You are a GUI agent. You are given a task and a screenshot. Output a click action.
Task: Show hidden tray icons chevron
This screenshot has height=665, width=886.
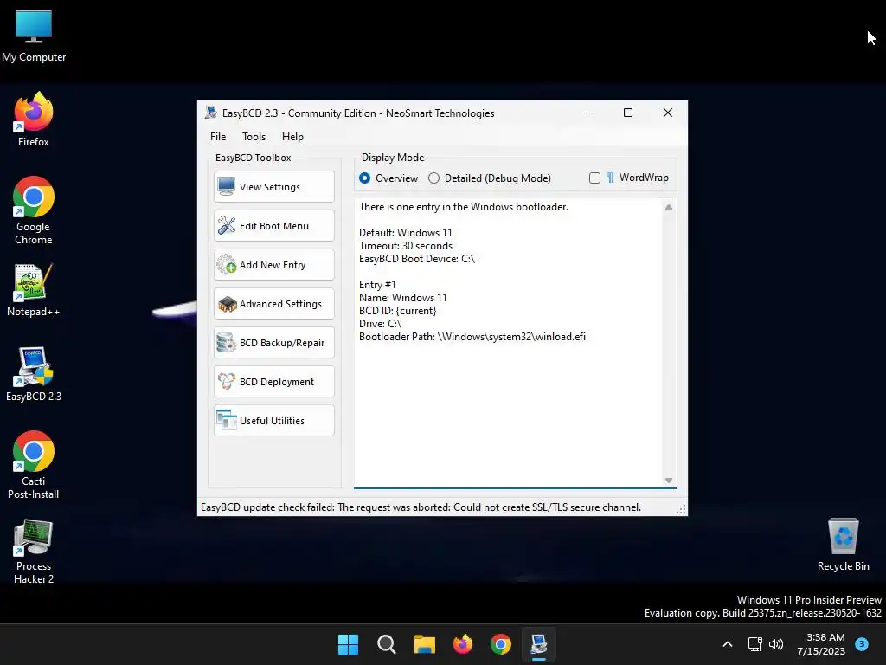pos(728,644)
